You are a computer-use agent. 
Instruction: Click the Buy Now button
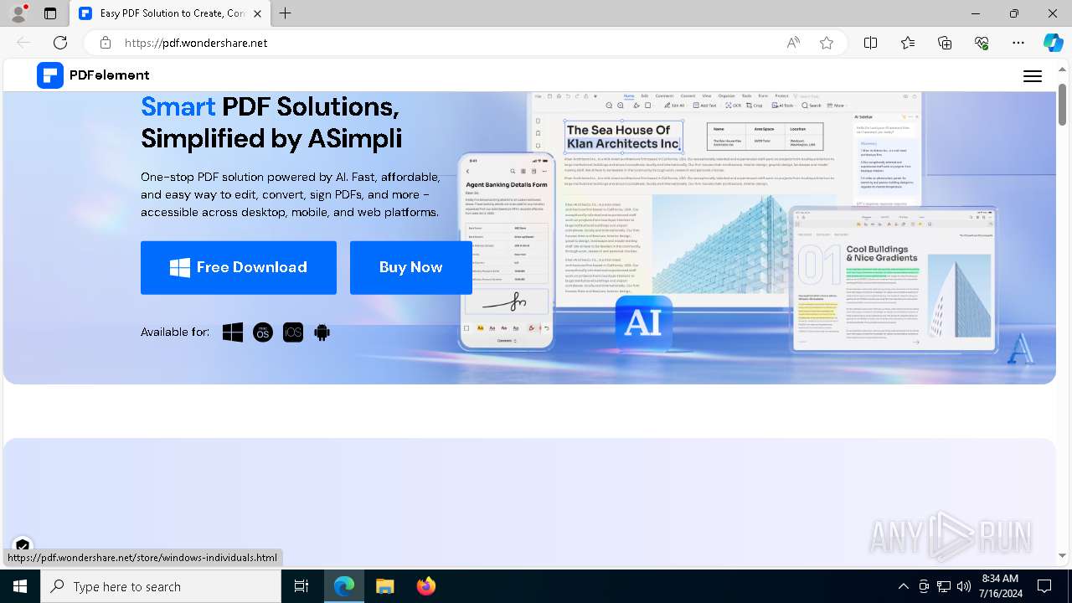coord(411,268)
